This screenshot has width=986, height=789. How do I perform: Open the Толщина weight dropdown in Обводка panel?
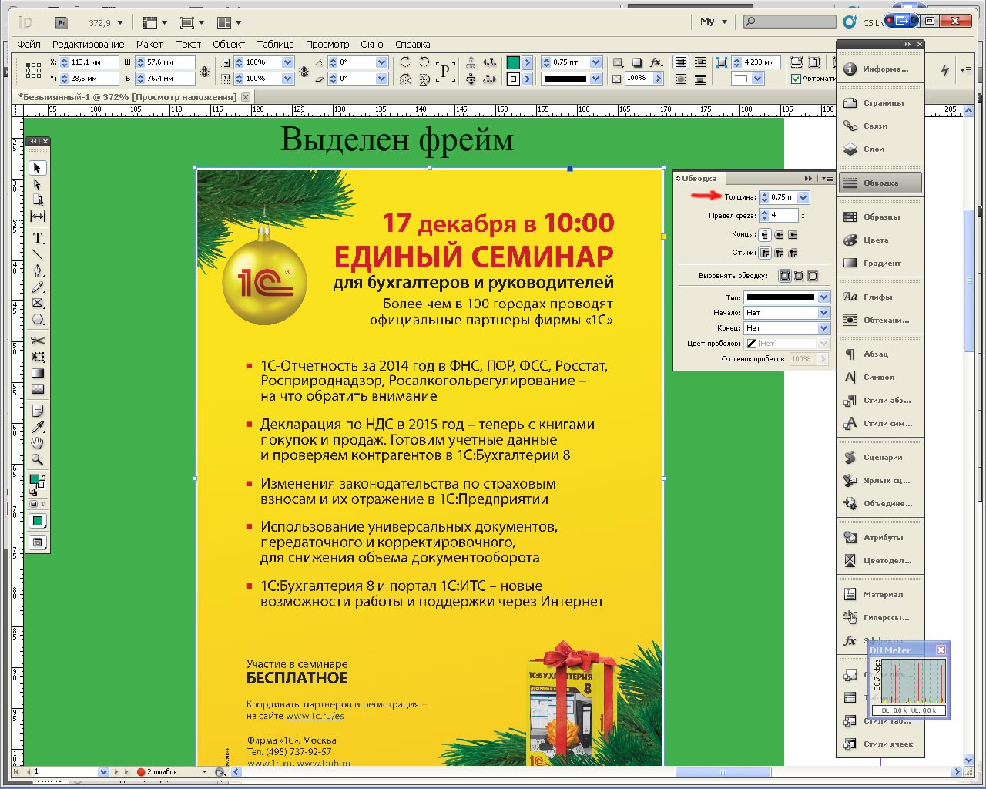pos(803,197)
